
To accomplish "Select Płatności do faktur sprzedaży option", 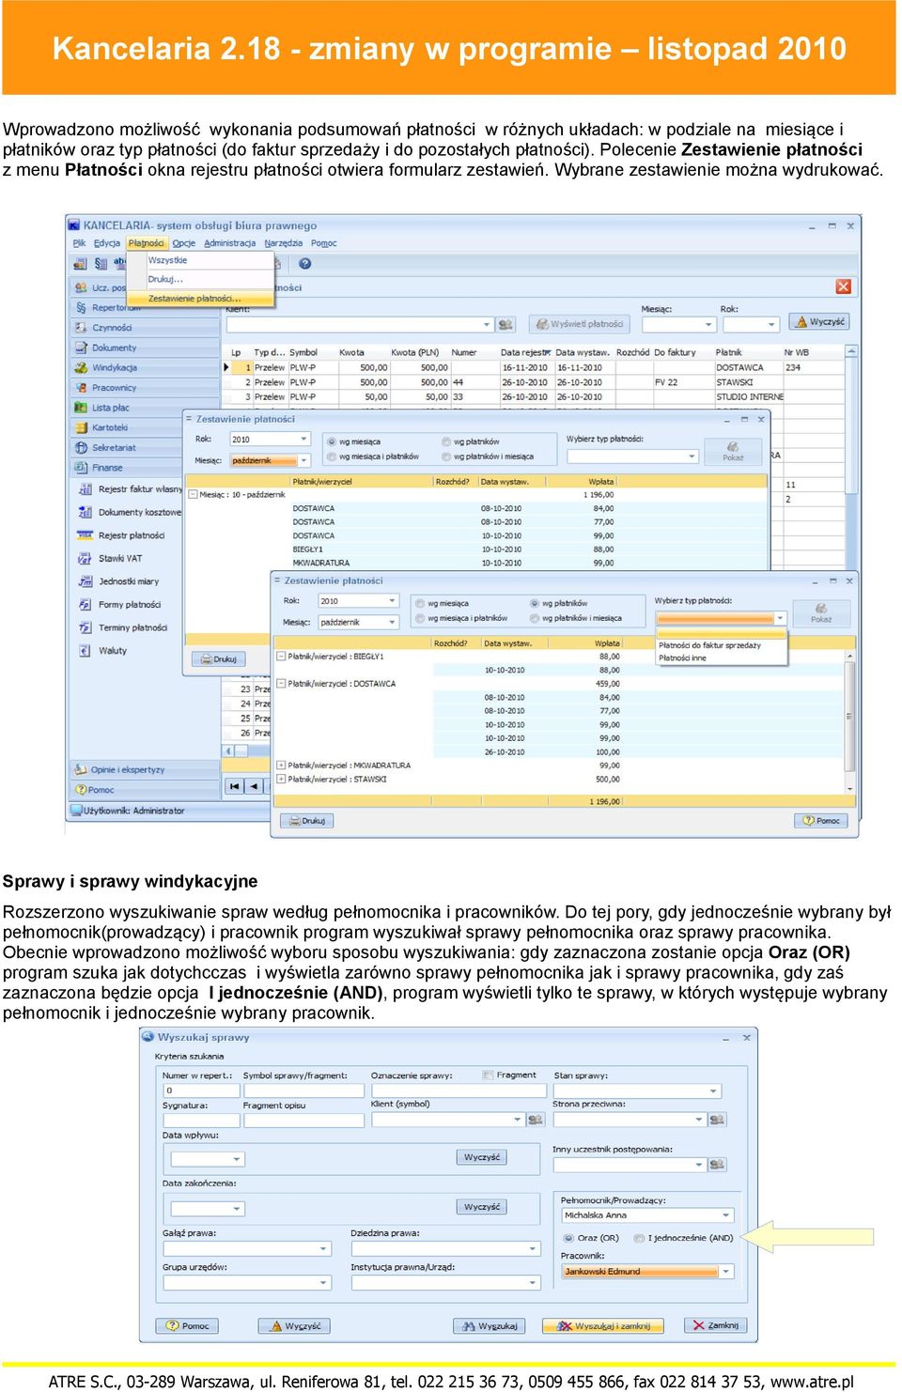I will click(720, 646).
